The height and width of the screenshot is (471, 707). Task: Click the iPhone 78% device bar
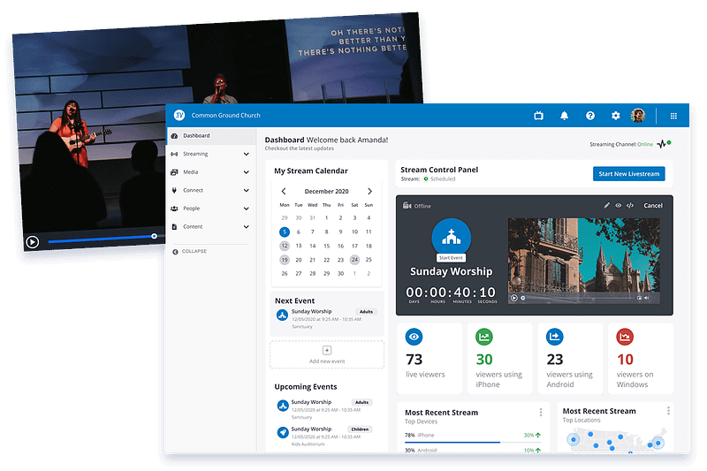point(472,442)
